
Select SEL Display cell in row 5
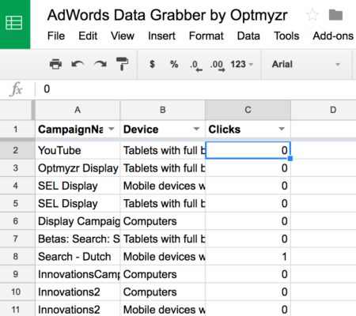pos(78,203)
